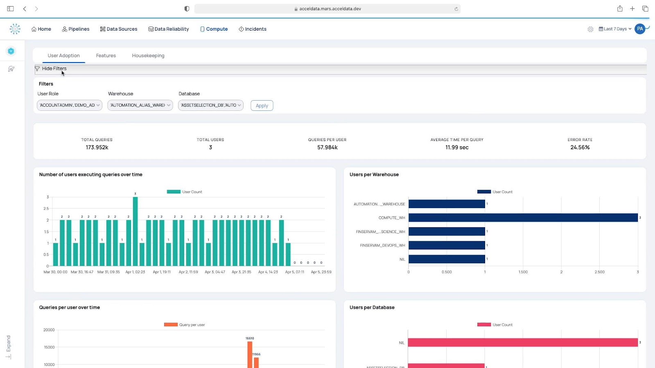
Task: Click the COMPUTE_WH bar in chart
Action: point(523,218)
